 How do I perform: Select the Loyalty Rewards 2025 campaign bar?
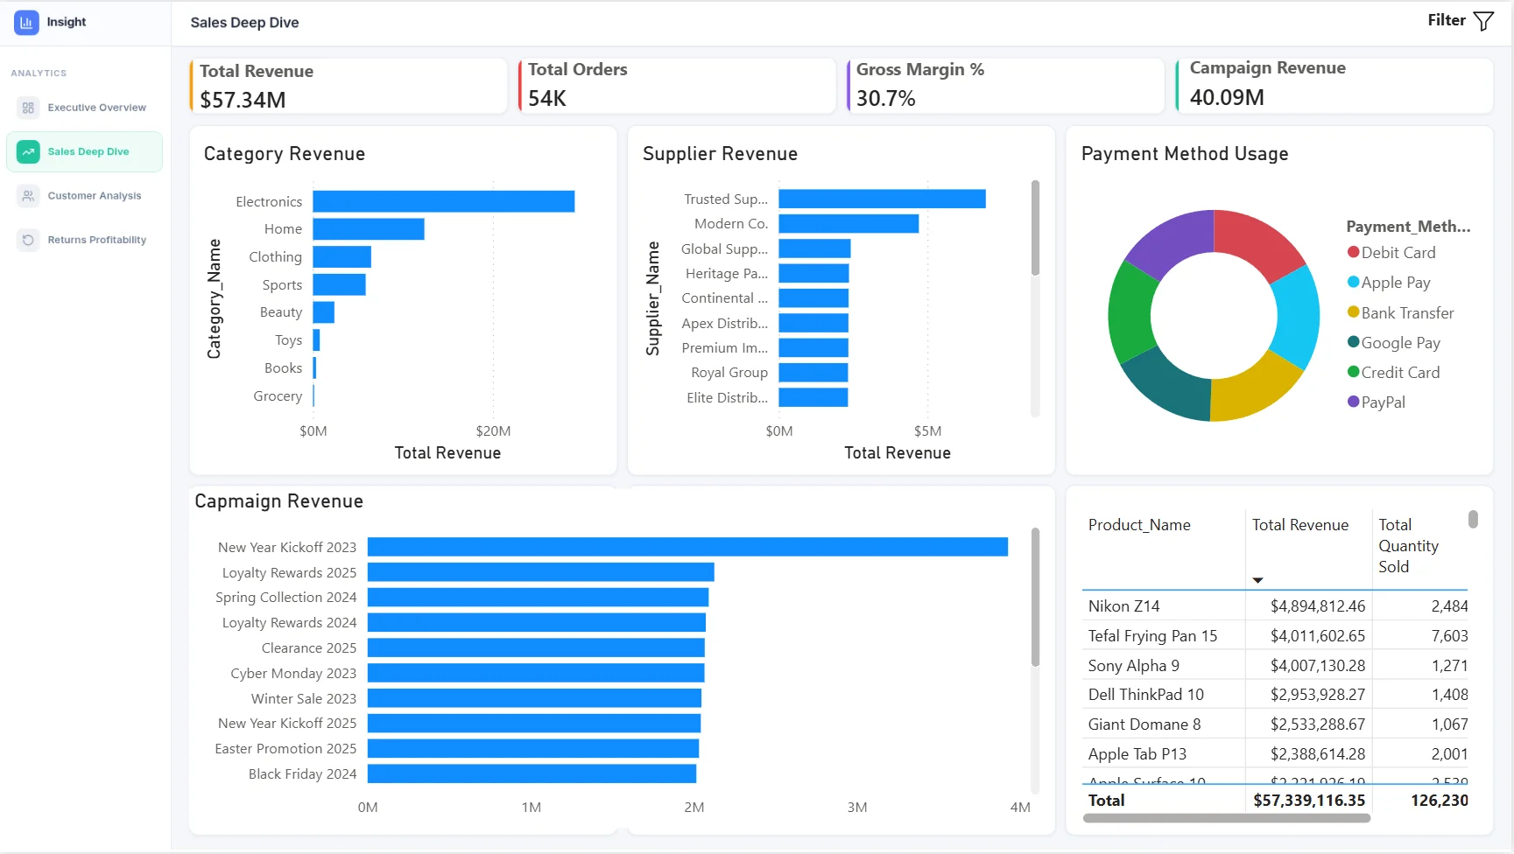click(x=541, y=572)
